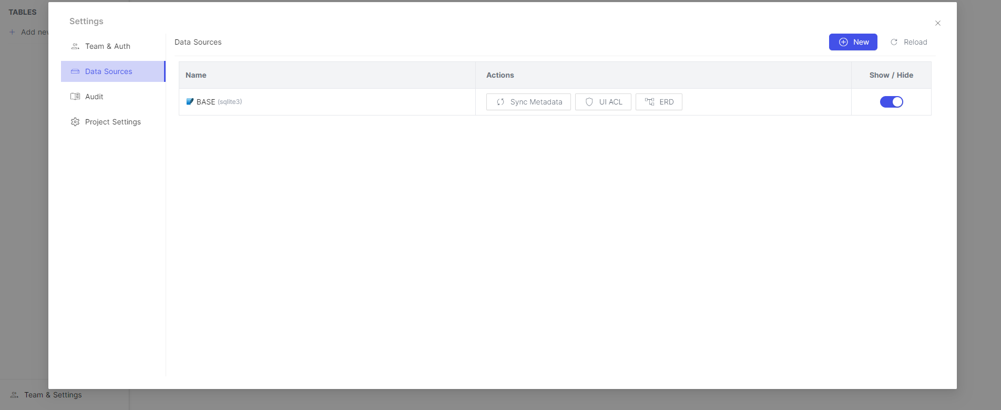Click the TABLES heading in background sidebar
This screenshot has width=1001, height=410.
pyautogui.click(x=23, y=12)
